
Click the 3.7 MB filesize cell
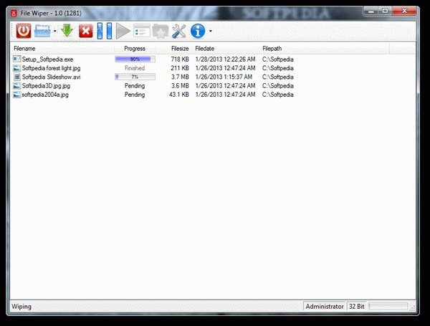(180, 77)
